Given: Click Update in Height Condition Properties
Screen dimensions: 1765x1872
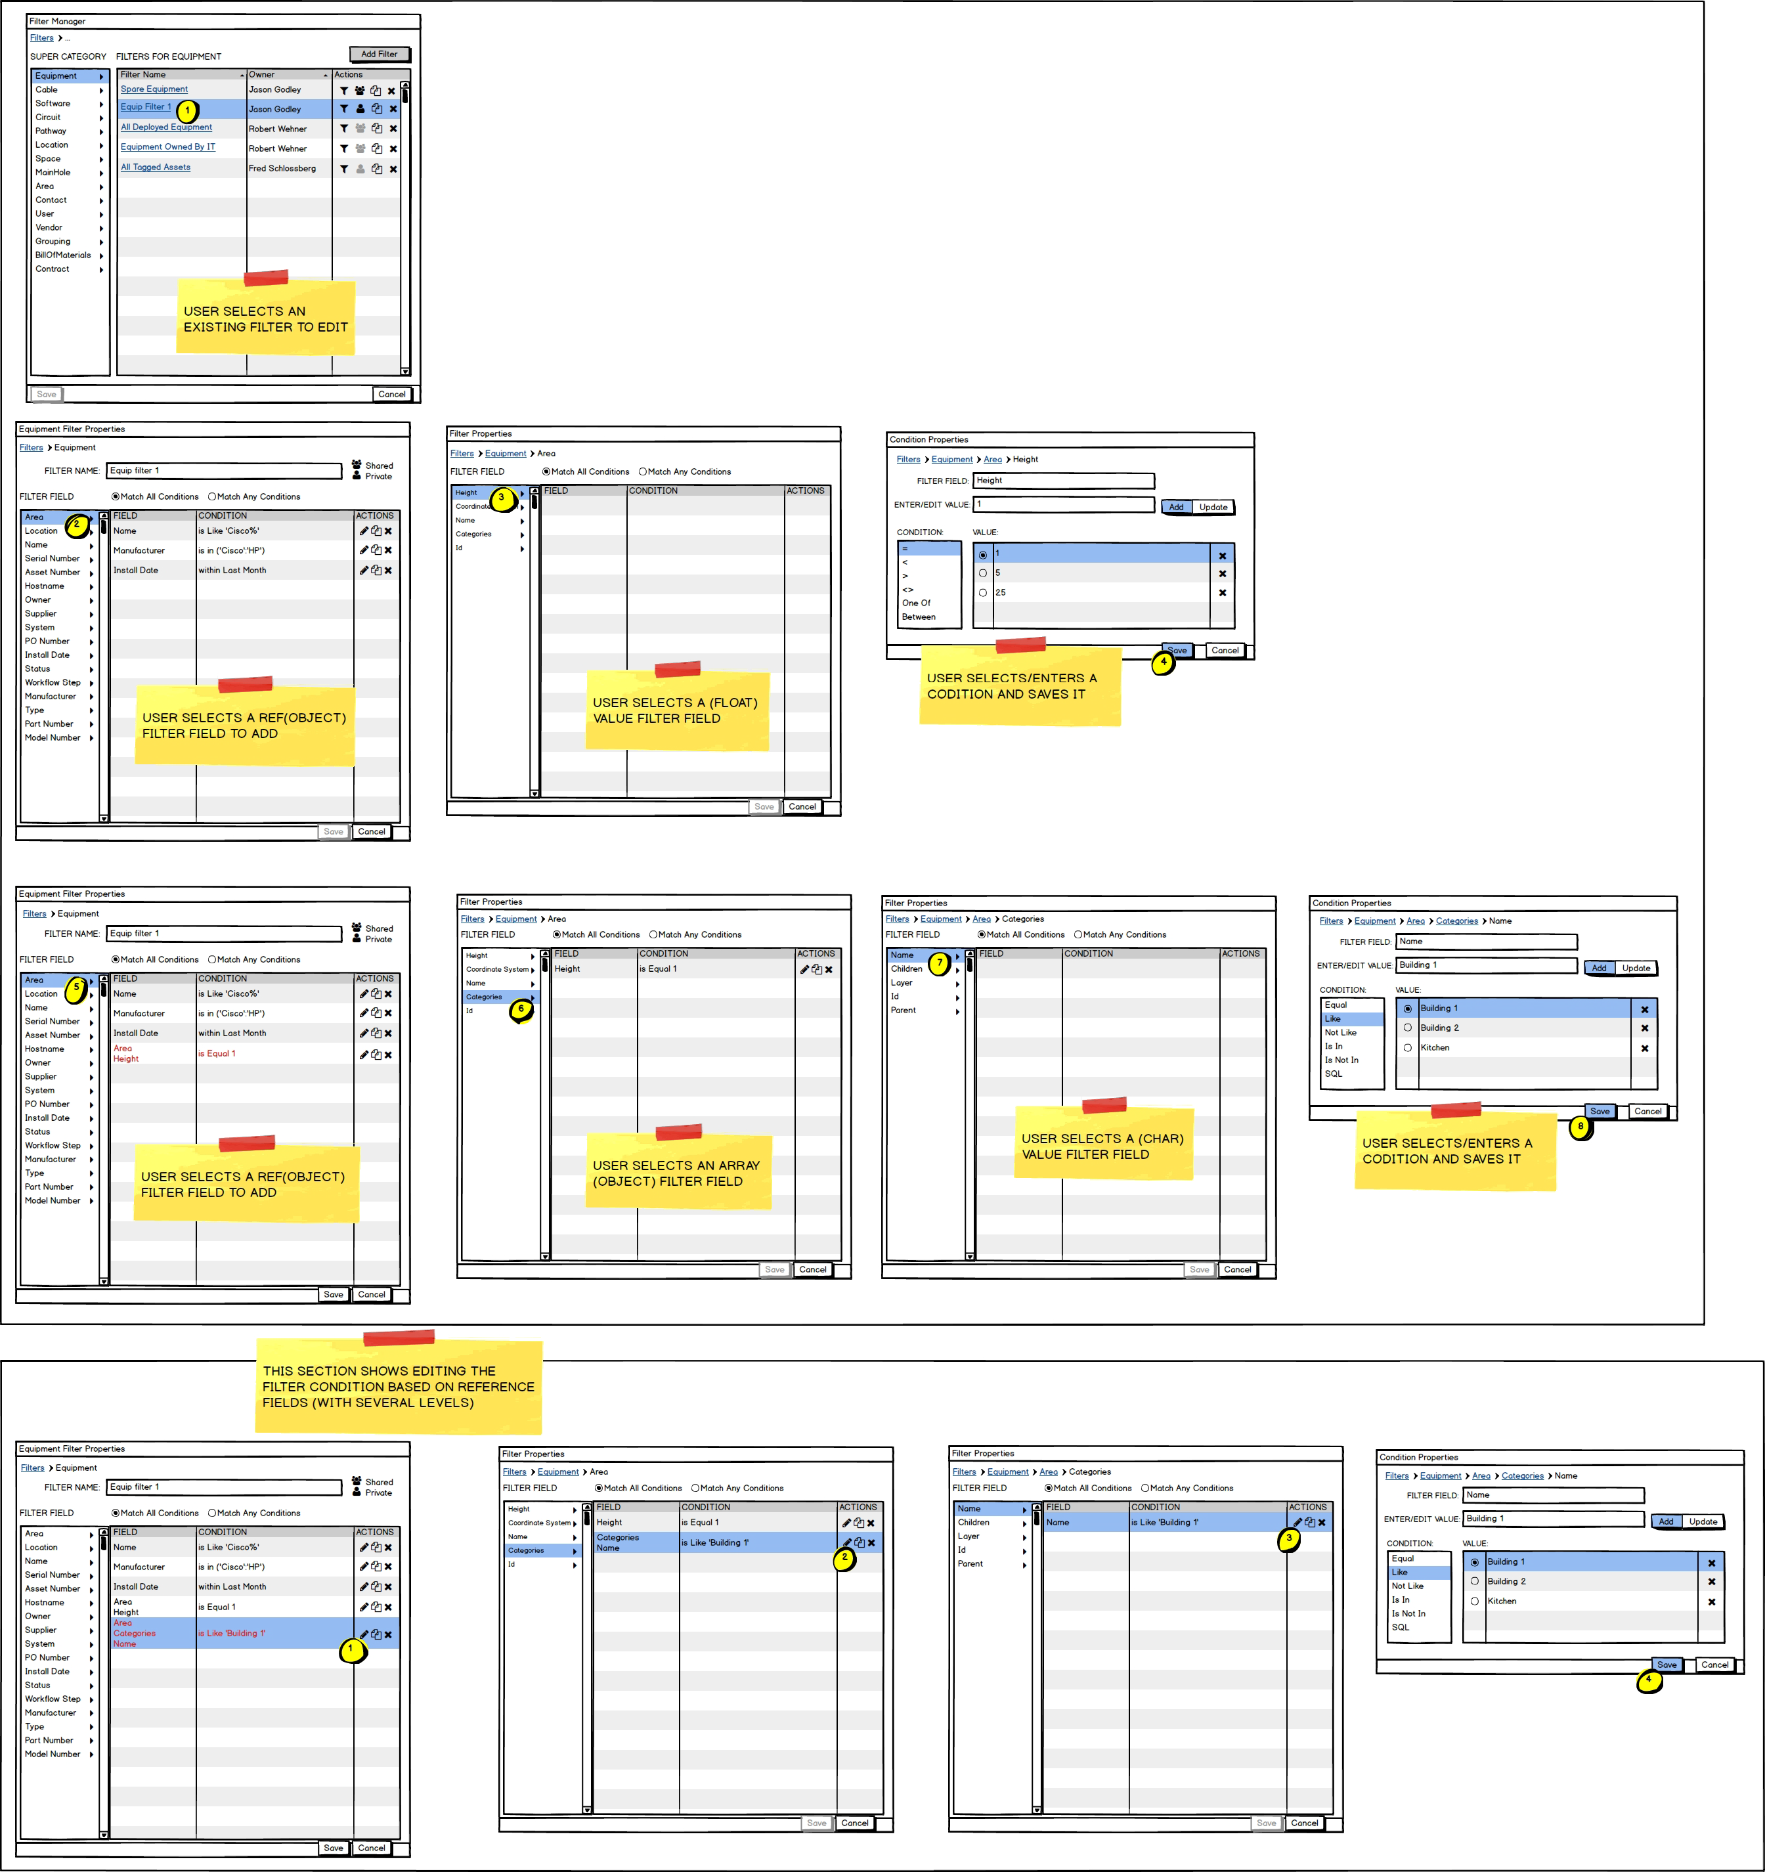Looking at the screenshot, I should click(x=1213, y=508).
